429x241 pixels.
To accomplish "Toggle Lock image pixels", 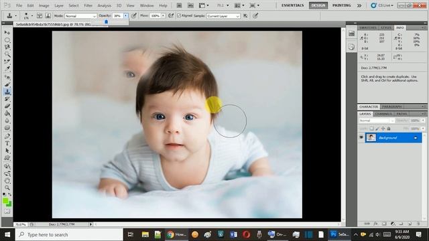I will [x=377, y=129].
